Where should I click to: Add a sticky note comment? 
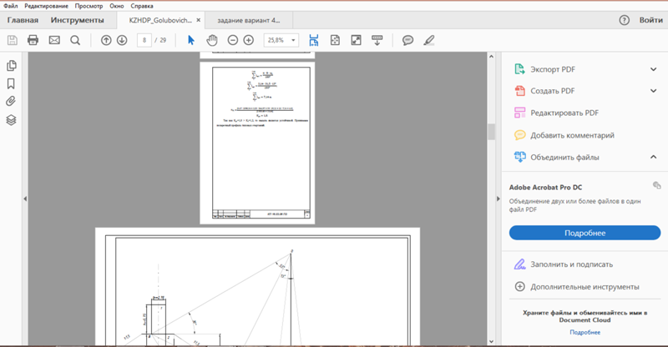tap(407, 40)
